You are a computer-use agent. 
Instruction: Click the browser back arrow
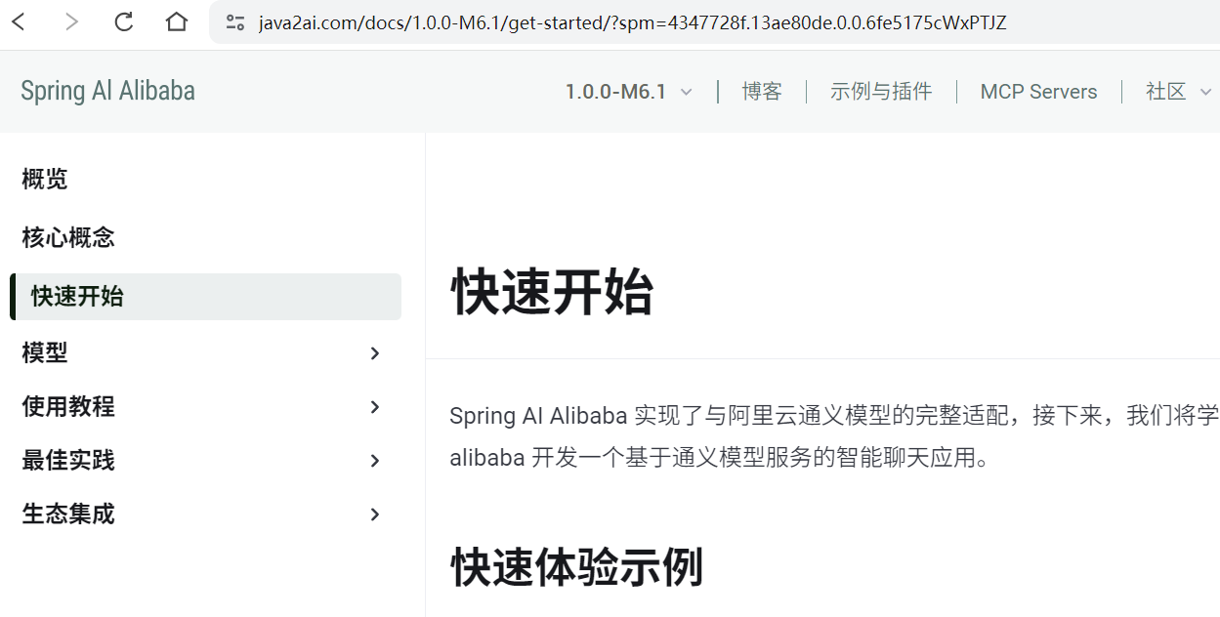19,21
